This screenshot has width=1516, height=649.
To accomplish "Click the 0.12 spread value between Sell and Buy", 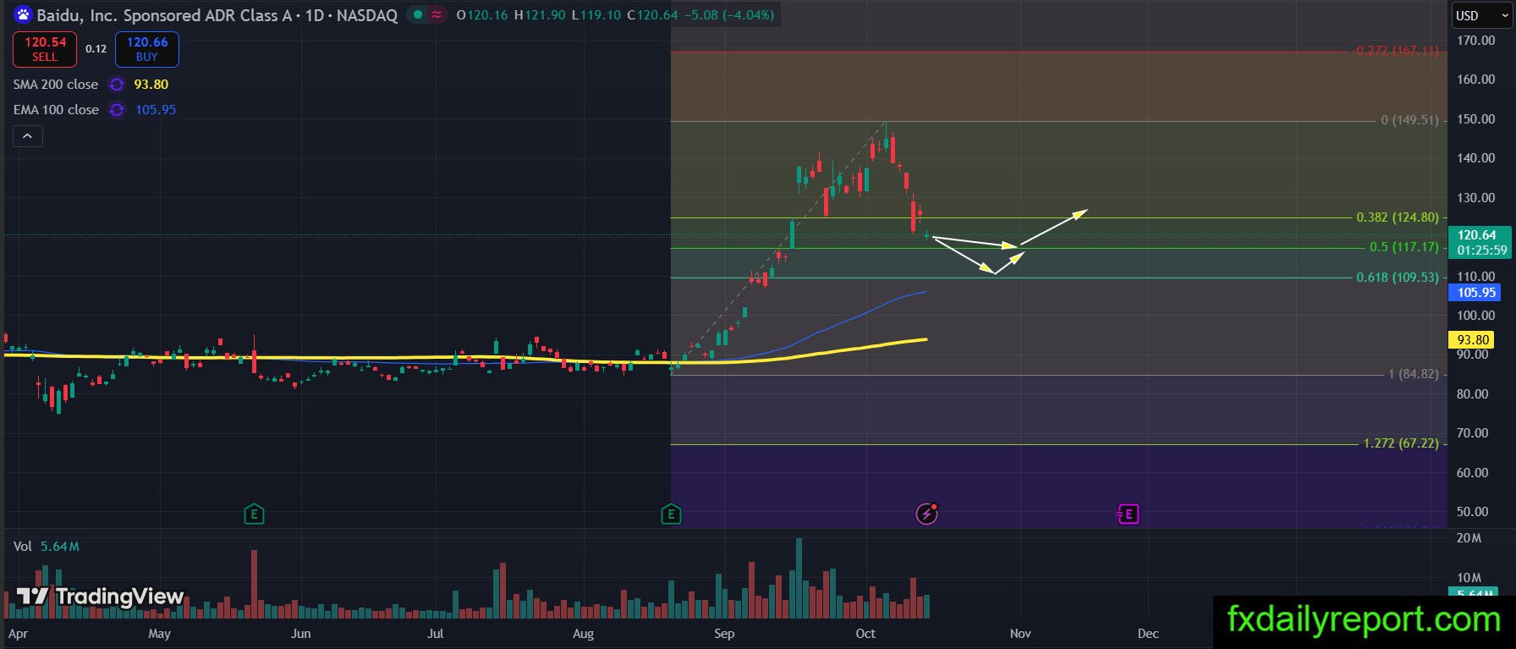I will pos(96,49).
